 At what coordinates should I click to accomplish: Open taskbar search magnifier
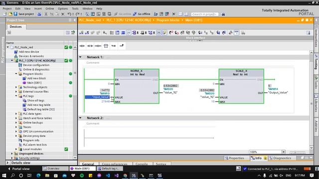pos(12,176)
